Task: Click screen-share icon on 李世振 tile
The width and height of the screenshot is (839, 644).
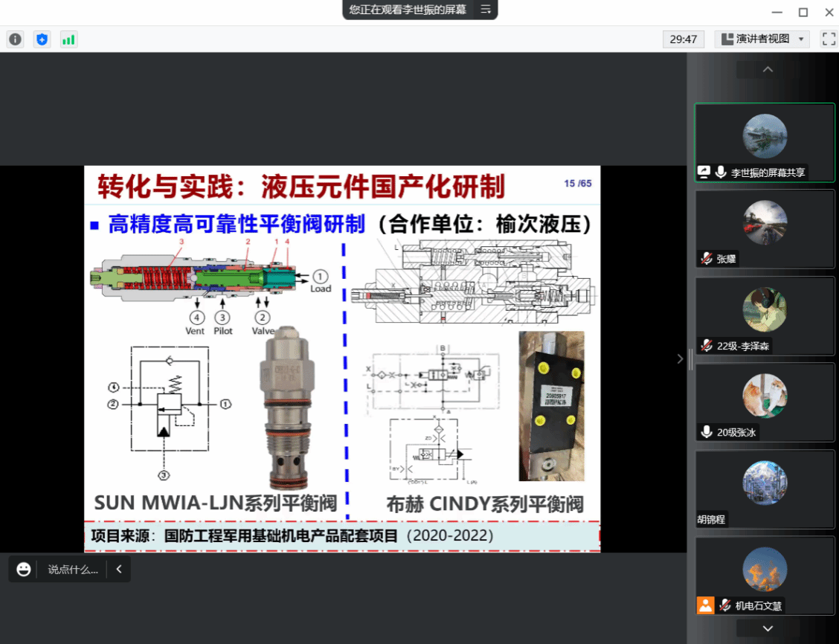Action: point(704,172)
